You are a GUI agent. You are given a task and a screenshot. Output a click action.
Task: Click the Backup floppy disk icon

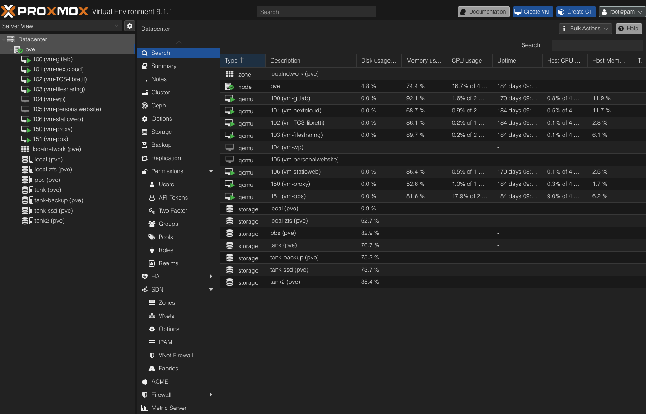[145, 145]
